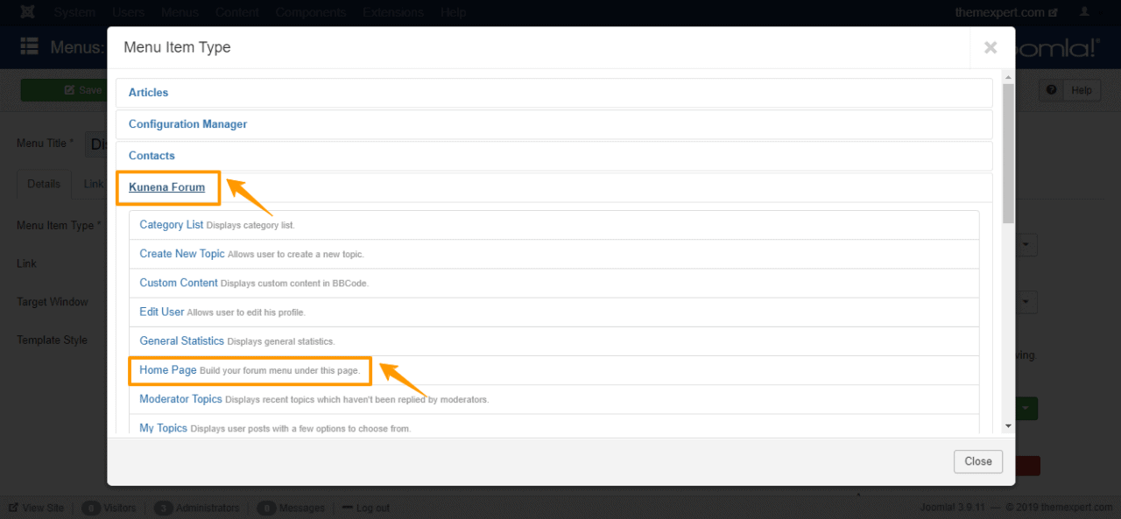Select the My Topics menu item type
Image resolution: width=1121 pixels, height=519 pixels.
pyautogui.click(x=164, y=428)
